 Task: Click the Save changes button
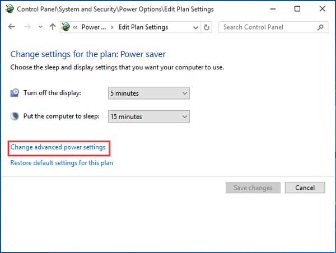[252, 188]
